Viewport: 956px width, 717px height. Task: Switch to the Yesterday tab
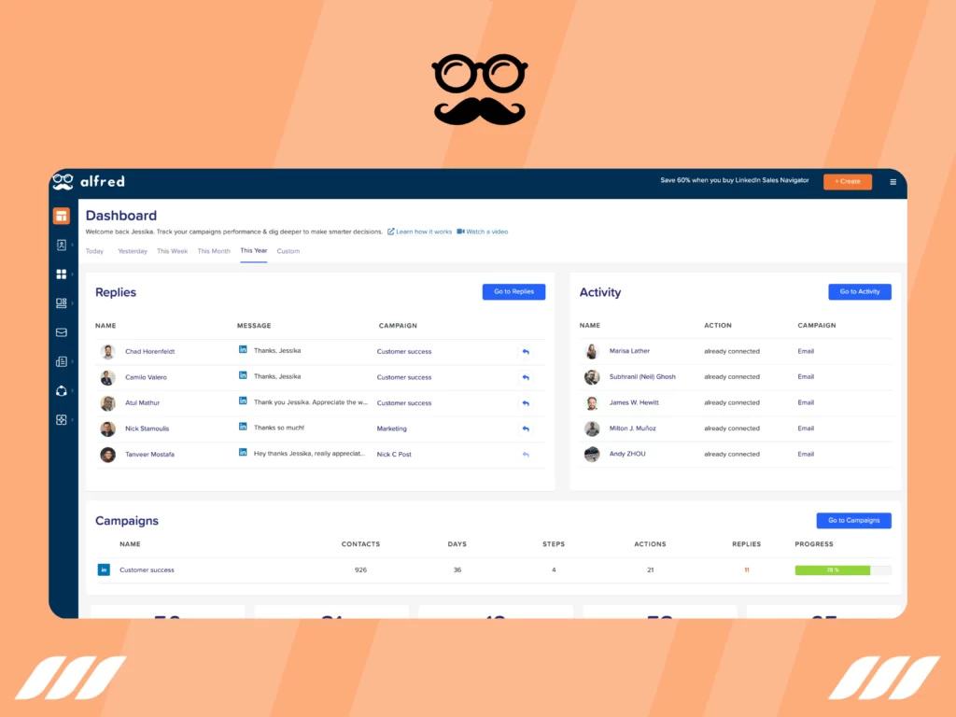(x=133, y=251)
